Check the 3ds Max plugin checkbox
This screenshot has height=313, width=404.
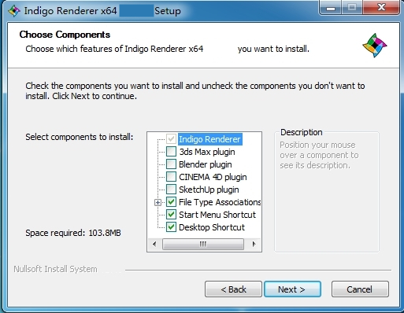point(171,152)
